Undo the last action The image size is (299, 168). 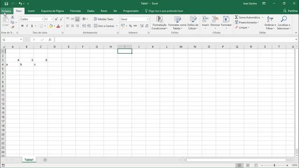point(20,4)
